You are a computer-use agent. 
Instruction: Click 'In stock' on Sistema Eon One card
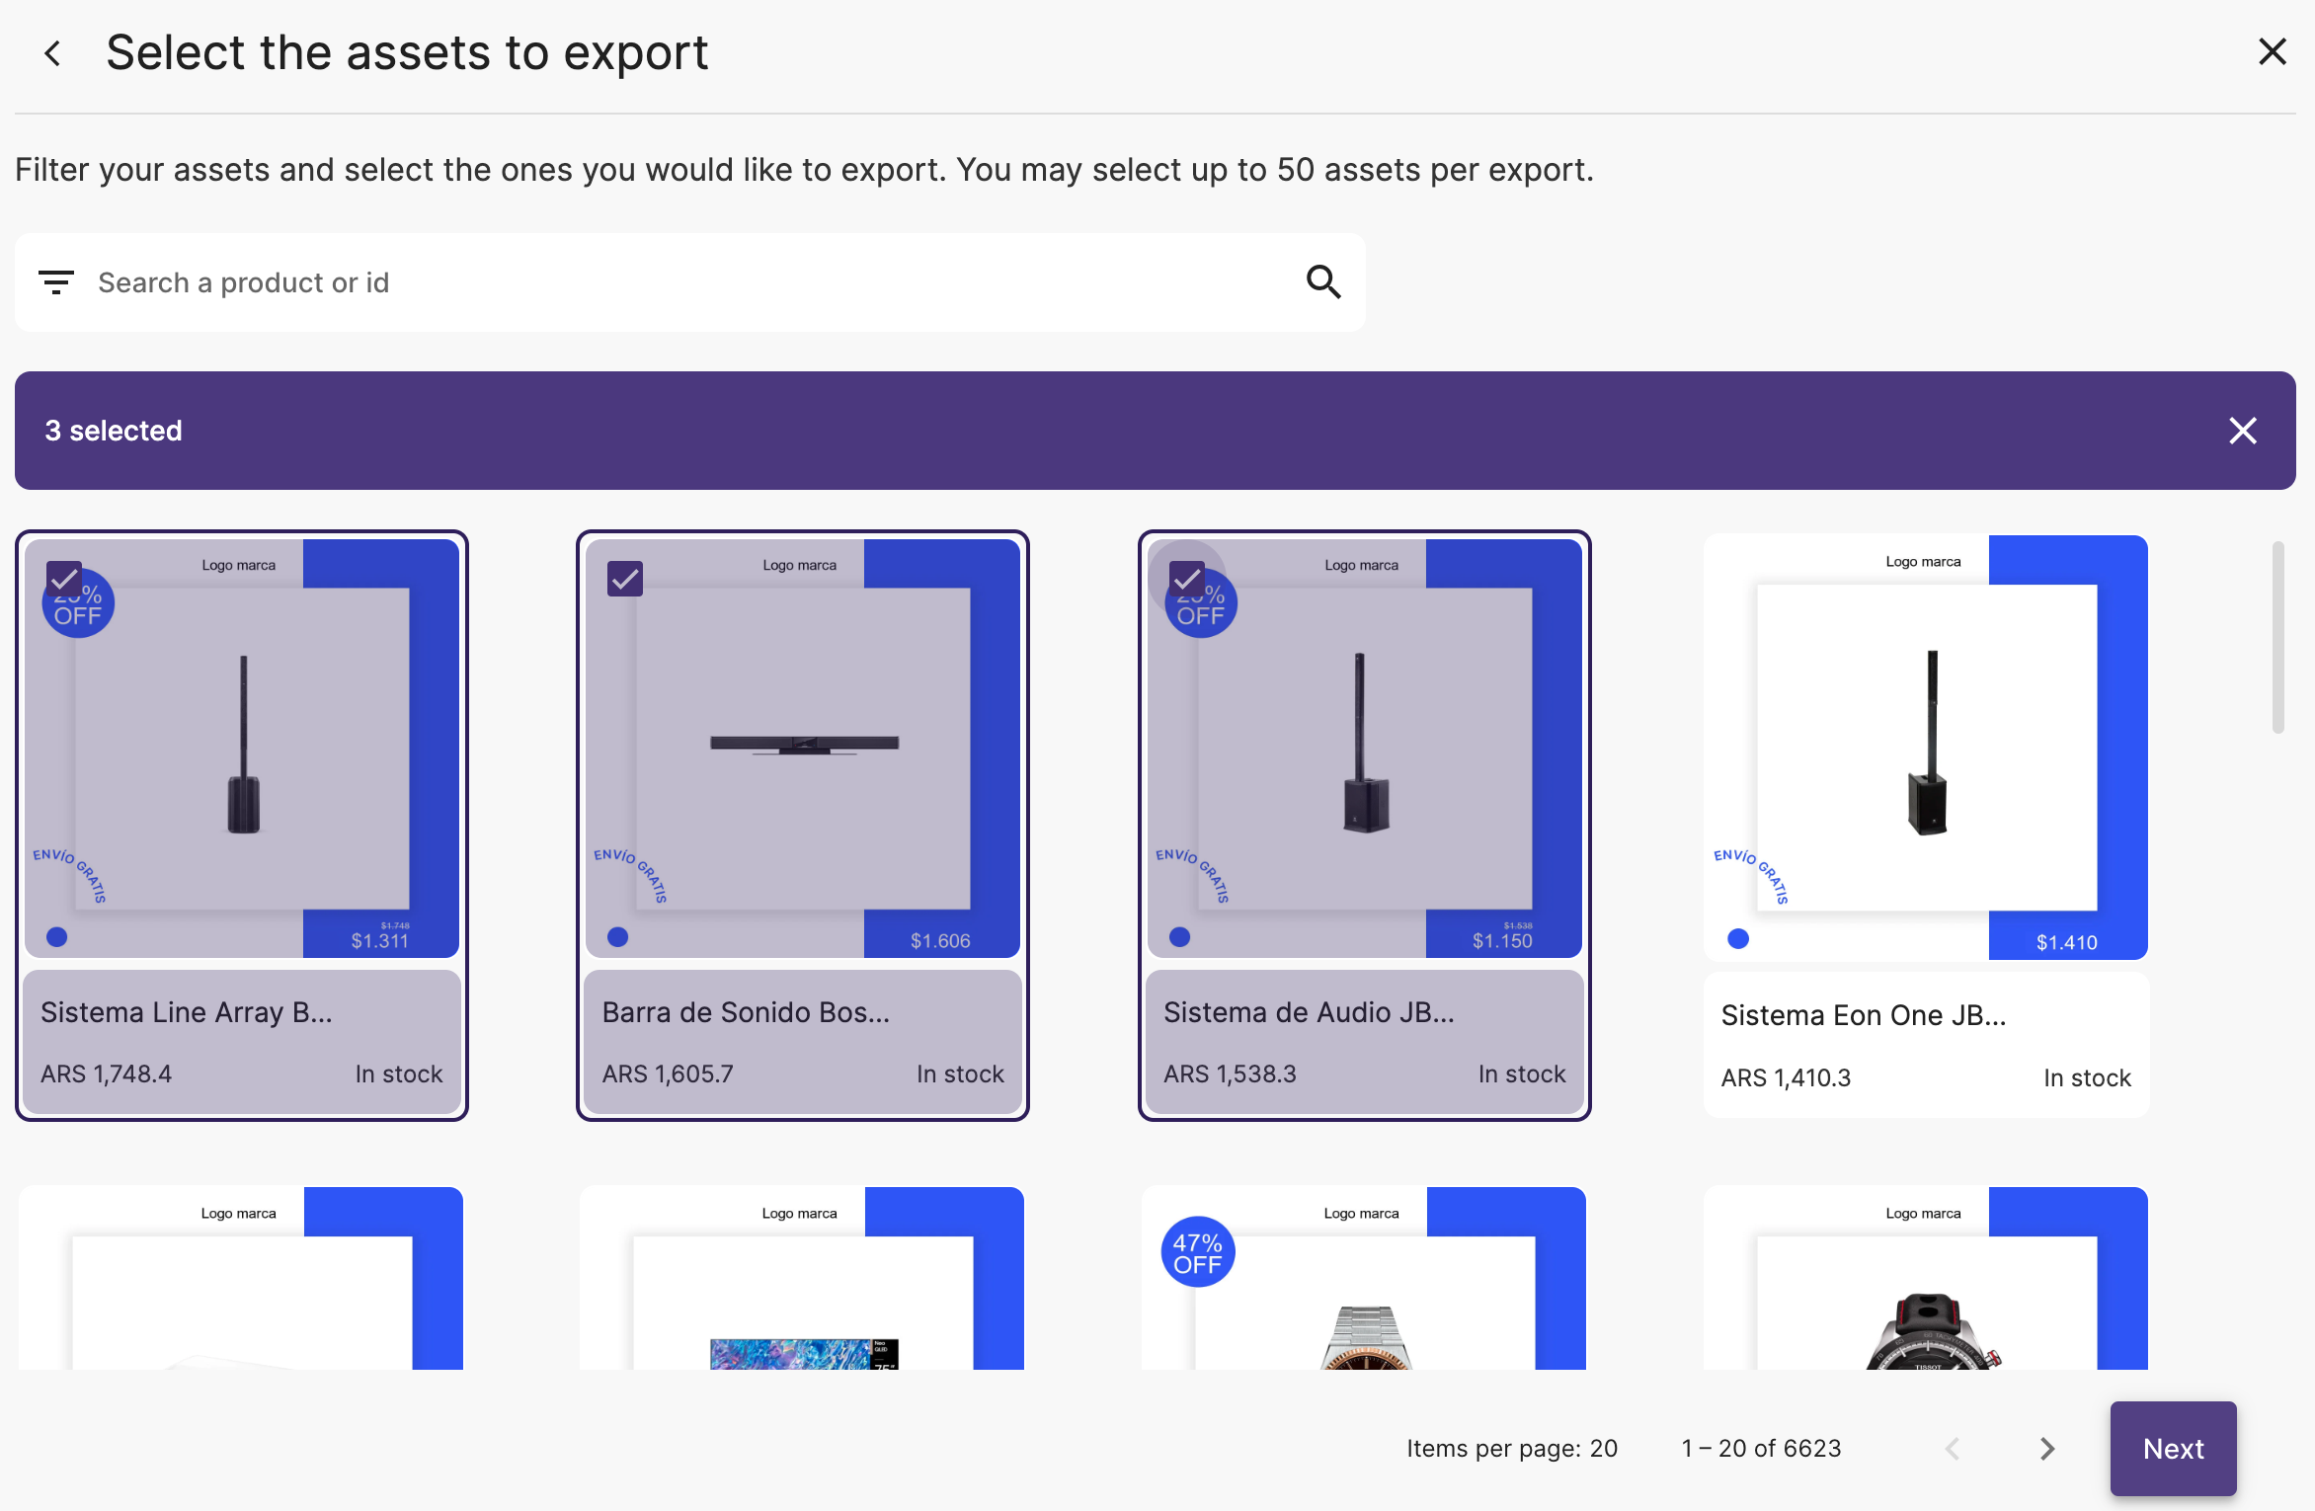[x=2087, y=1077]
